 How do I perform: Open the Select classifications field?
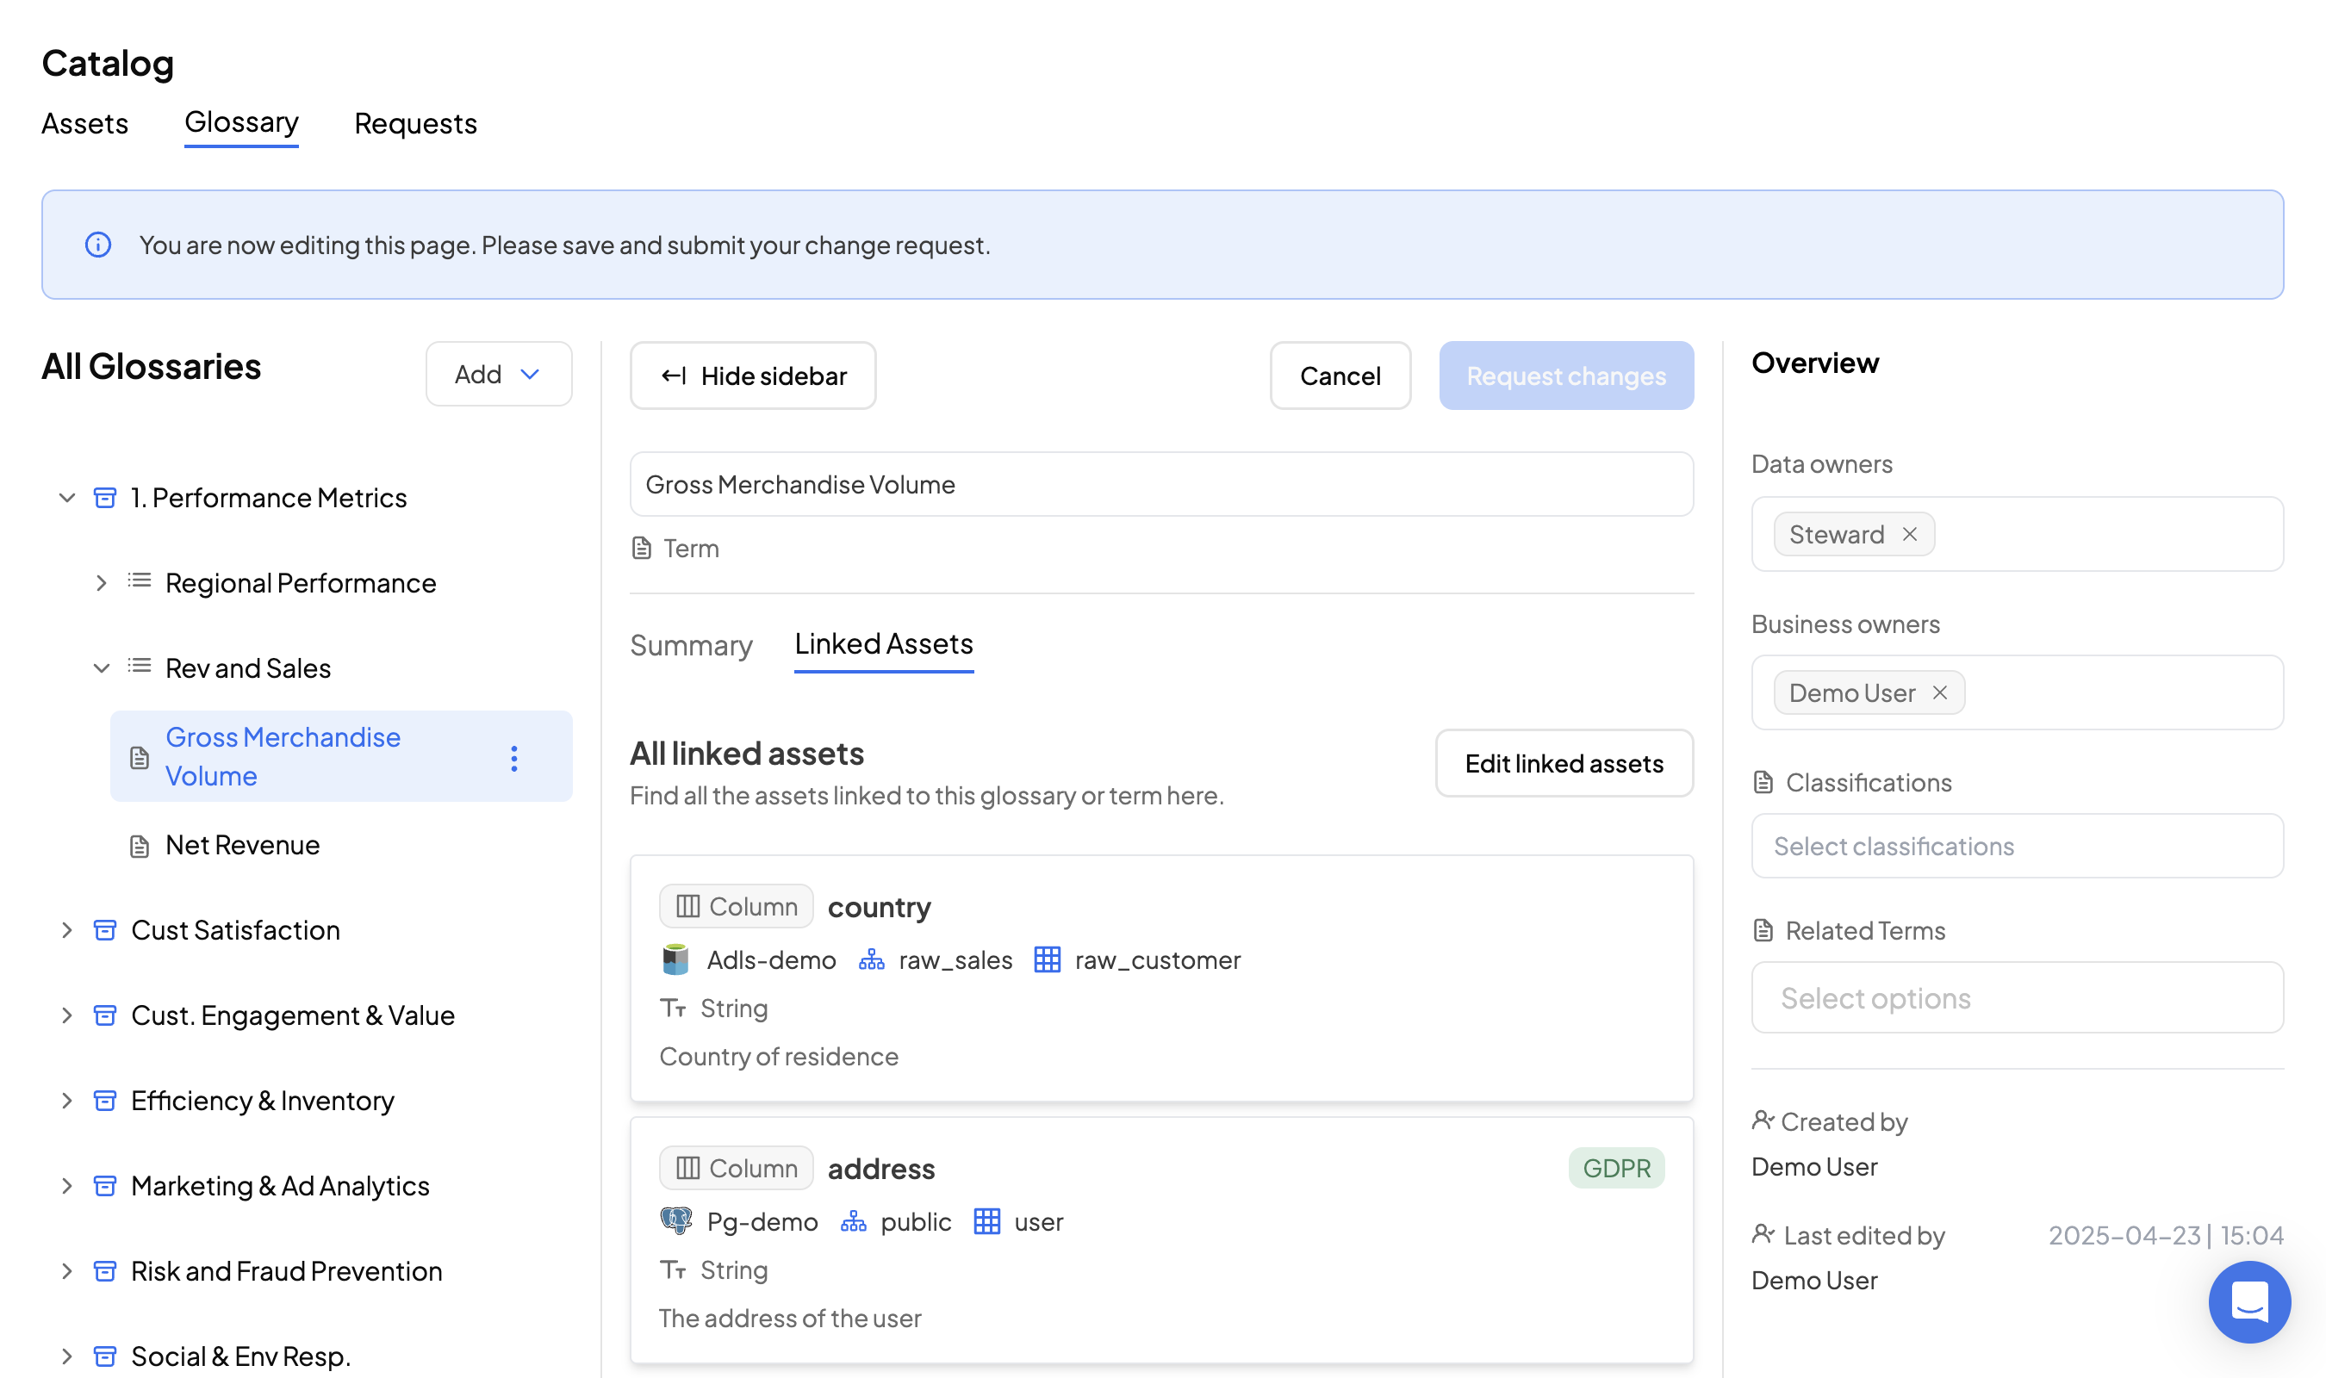[2016, 846]
